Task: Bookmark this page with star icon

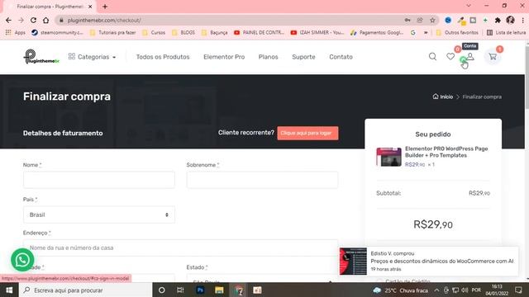Action: 432,20
